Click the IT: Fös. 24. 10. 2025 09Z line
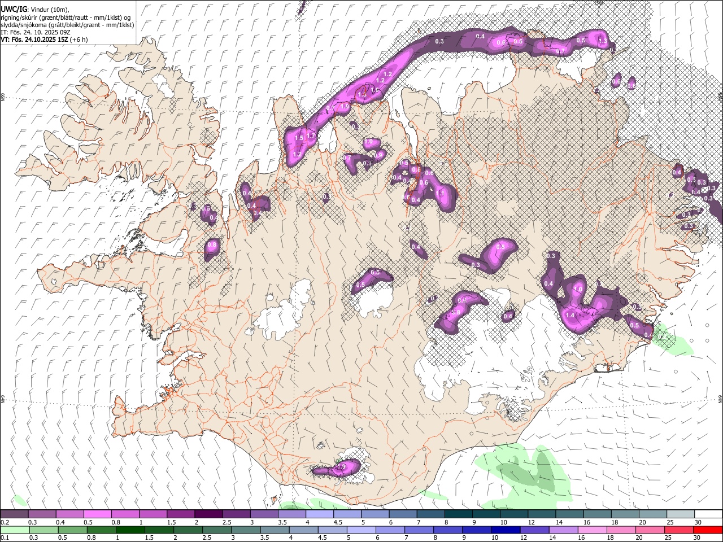 pos(36,32)
